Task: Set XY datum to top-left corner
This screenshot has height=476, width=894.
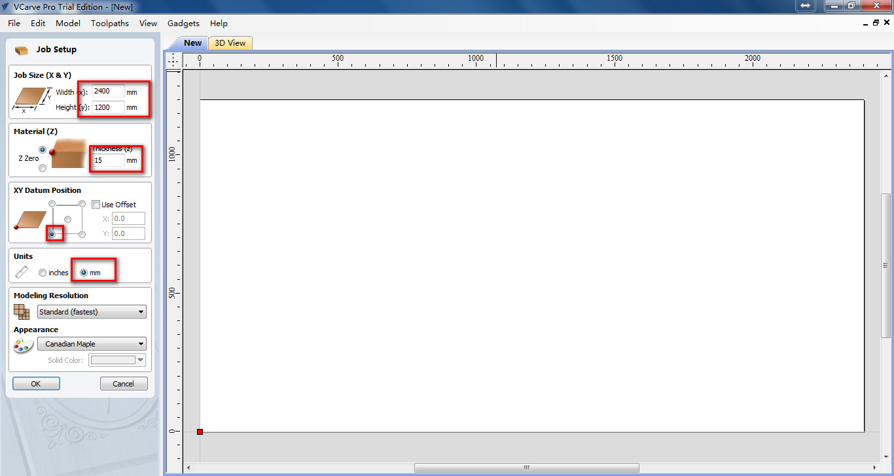Action: point(52,204)
